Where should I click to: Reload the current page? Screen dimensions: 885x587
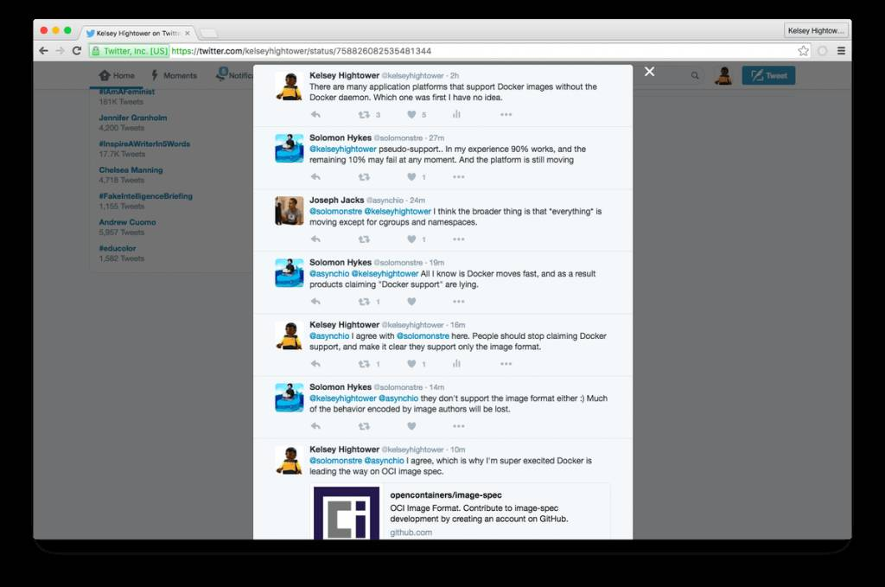77,51
